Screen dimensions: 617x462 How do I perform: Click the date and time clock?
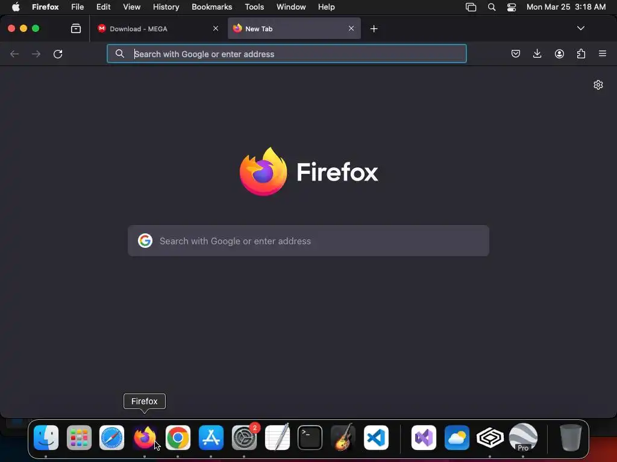click(x=566, y=7)
